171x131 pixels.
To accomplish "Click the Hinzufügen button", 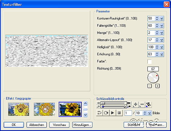I will [x=82, y=125].
